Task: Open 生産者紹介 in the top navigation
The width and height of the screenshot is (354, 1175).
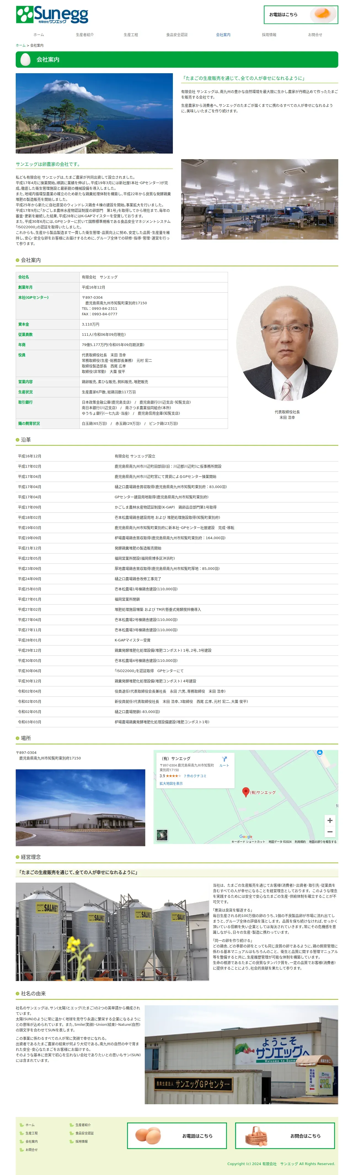Action: point(85,35)
